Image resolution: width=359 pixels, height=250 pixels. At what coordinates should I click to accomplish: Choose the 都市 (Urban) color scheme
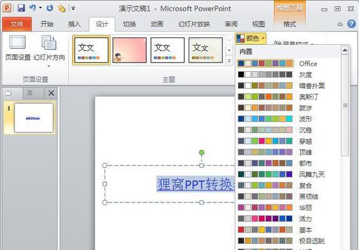[x=288, y=163]
